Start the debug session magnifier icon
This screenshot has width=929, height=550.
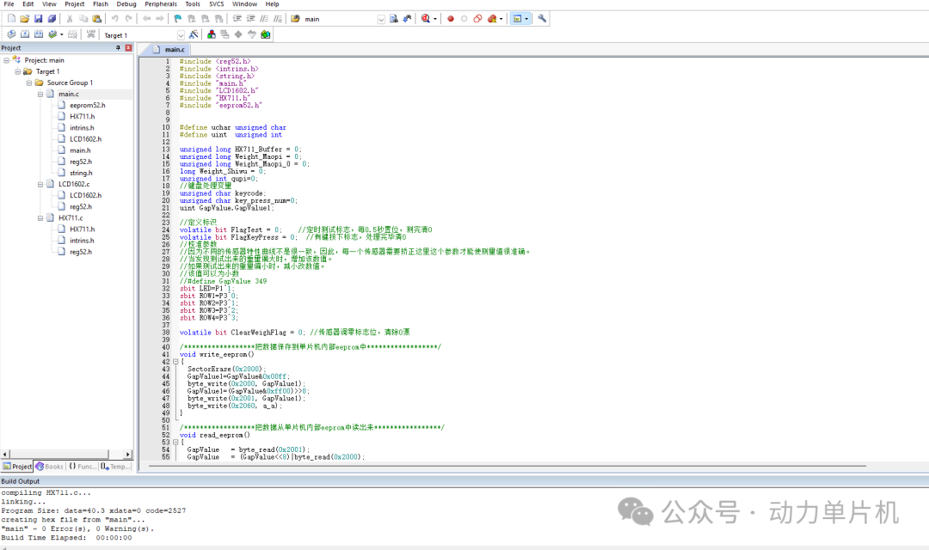coord(426,19)
